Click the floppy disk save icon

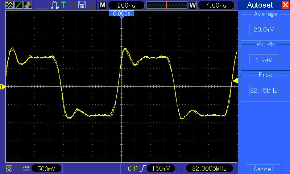point(82,5)
